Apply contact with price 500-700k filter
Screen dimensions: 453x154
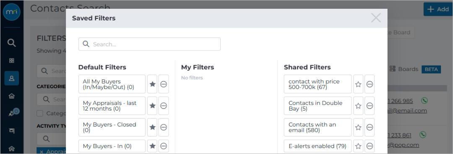click(x=318, y=84)
